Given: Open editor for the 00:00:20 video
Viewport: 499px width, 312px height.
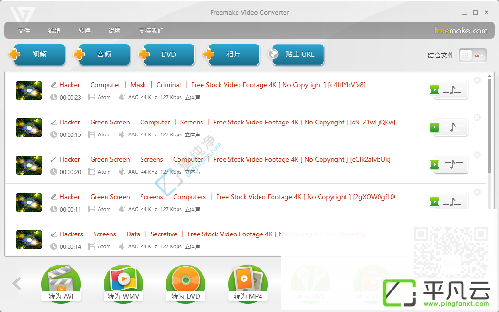Looking at the screenshot, I should (x=453, y=165).
